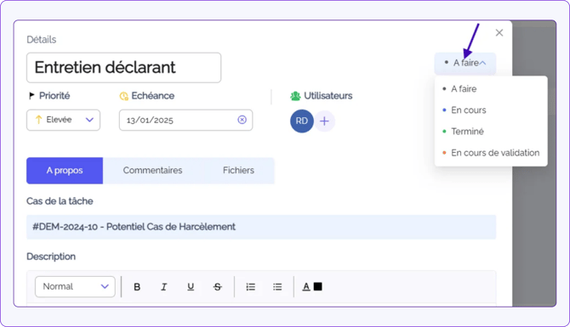The image size is (570, 327).
Task: Select 'En cours' status option
Action: pyautogui.click(x=491, y=110)
